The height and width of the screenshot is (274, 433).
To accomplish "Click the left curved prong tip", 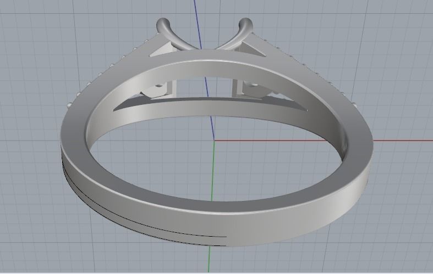I will point(163,24).
